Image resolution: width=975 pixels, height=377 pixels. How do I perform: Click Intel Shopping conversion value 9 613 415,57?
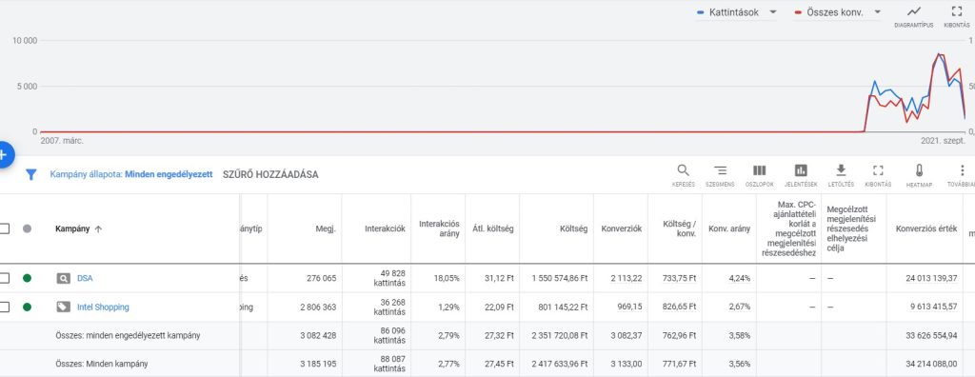pos(931,307)
